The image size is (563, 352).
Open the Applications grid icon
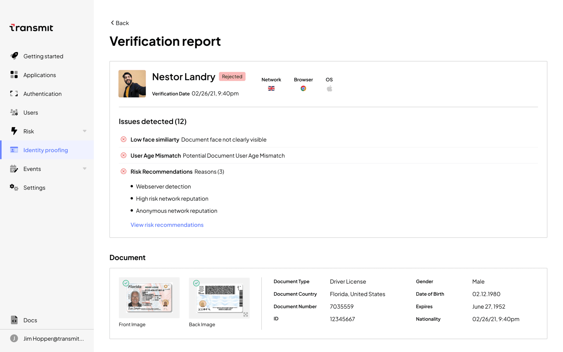[14, 75]
